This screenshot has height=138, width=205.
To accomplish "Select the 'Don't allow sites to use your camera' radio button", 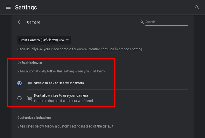I will click(x=19, y=98).
